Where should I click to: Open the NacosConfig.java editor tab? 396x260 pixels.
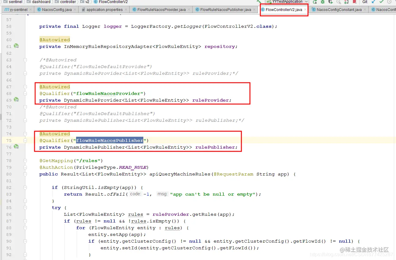57,9
